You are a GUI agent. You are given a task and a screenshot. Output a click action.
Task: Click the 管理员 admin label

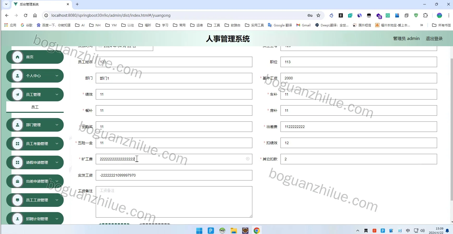[406, 38]
